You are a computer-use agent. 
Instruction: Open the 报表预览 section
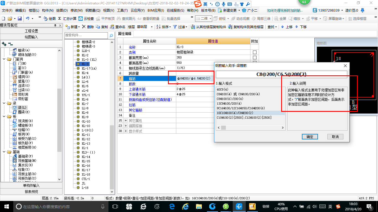[31, 192]
